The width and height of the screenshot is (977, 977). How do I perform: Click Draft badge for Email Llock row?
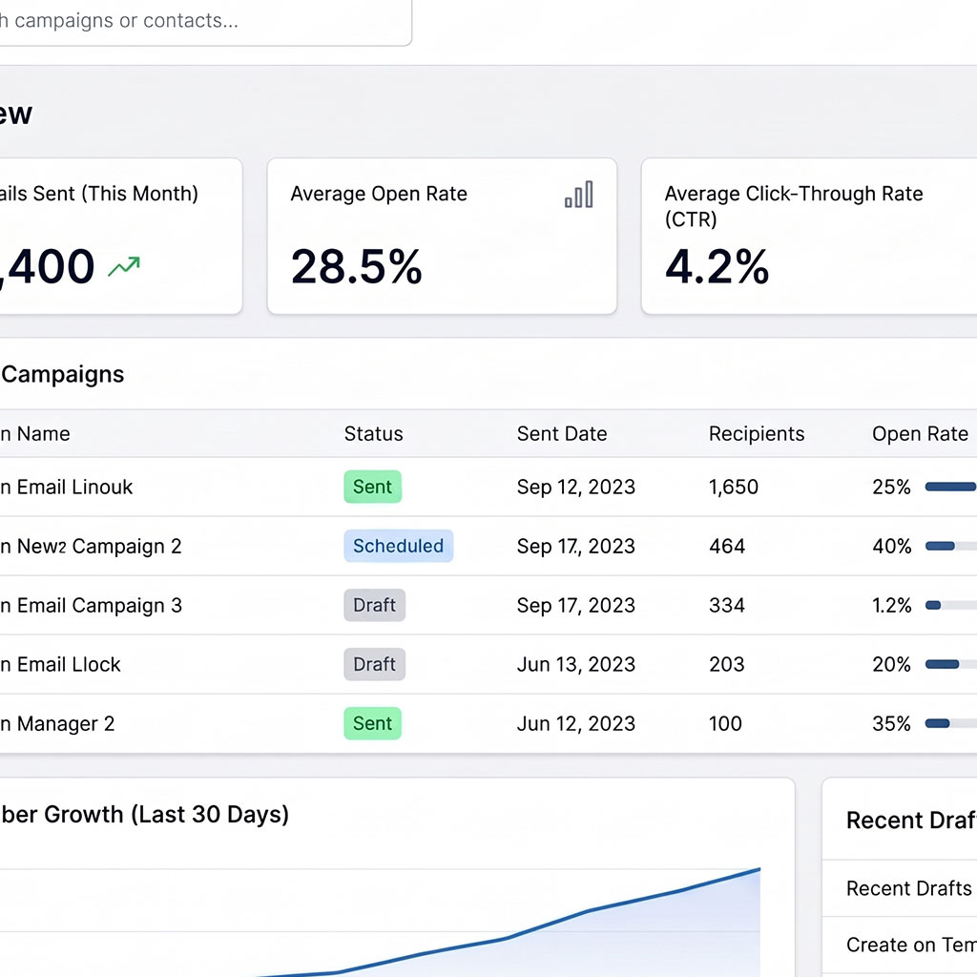(374, 664)
